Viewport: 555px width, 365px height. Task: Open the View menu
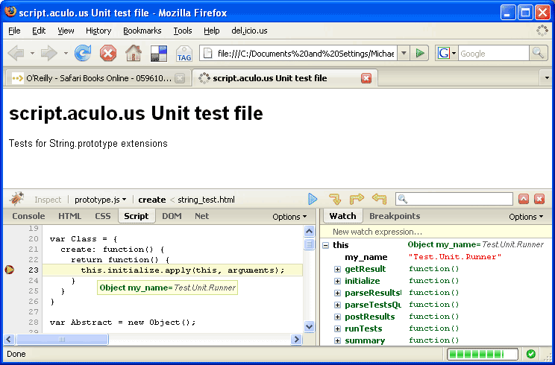(66, 31)
